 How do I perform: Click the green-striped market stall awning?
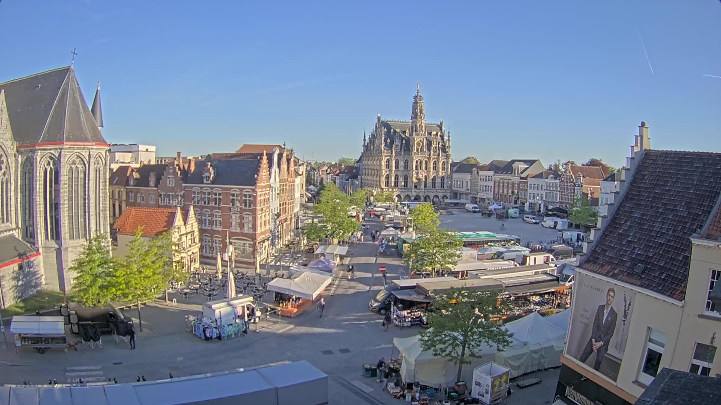479,236
